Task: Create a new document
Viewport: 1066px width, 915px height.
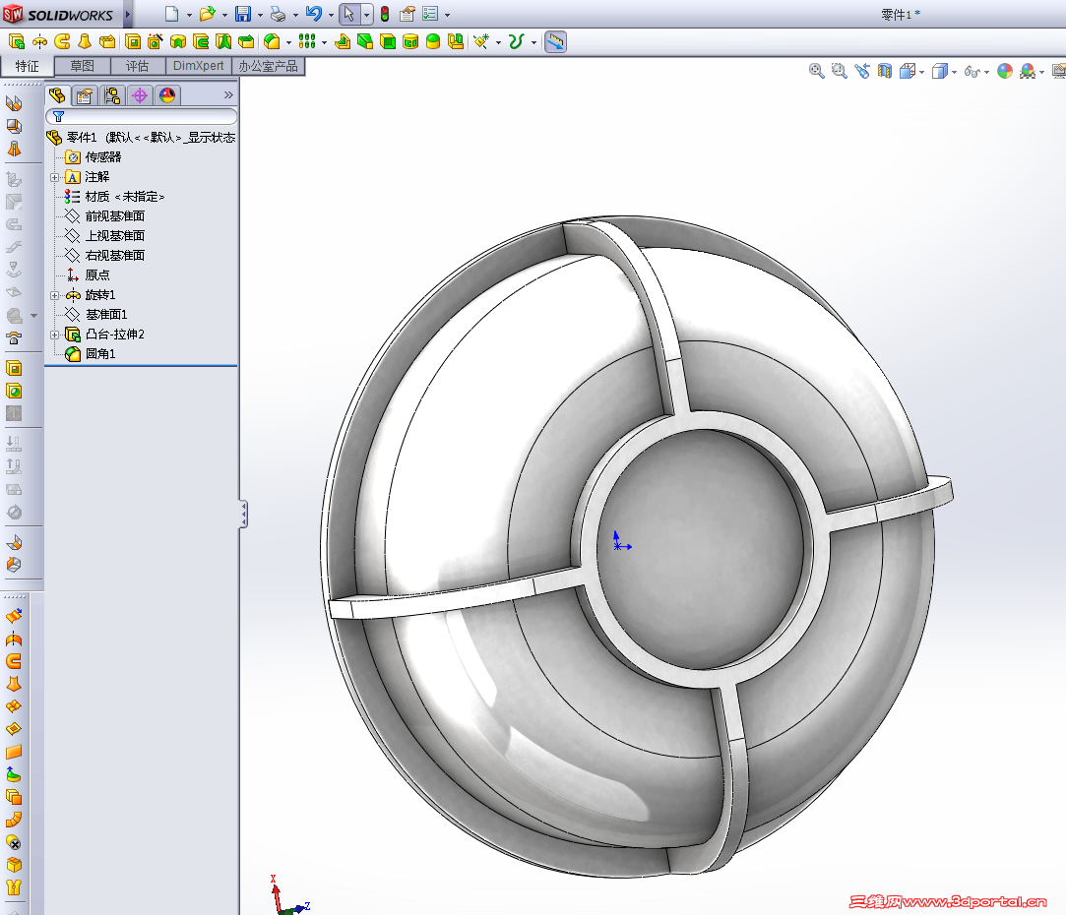Action: click(171, 14)
